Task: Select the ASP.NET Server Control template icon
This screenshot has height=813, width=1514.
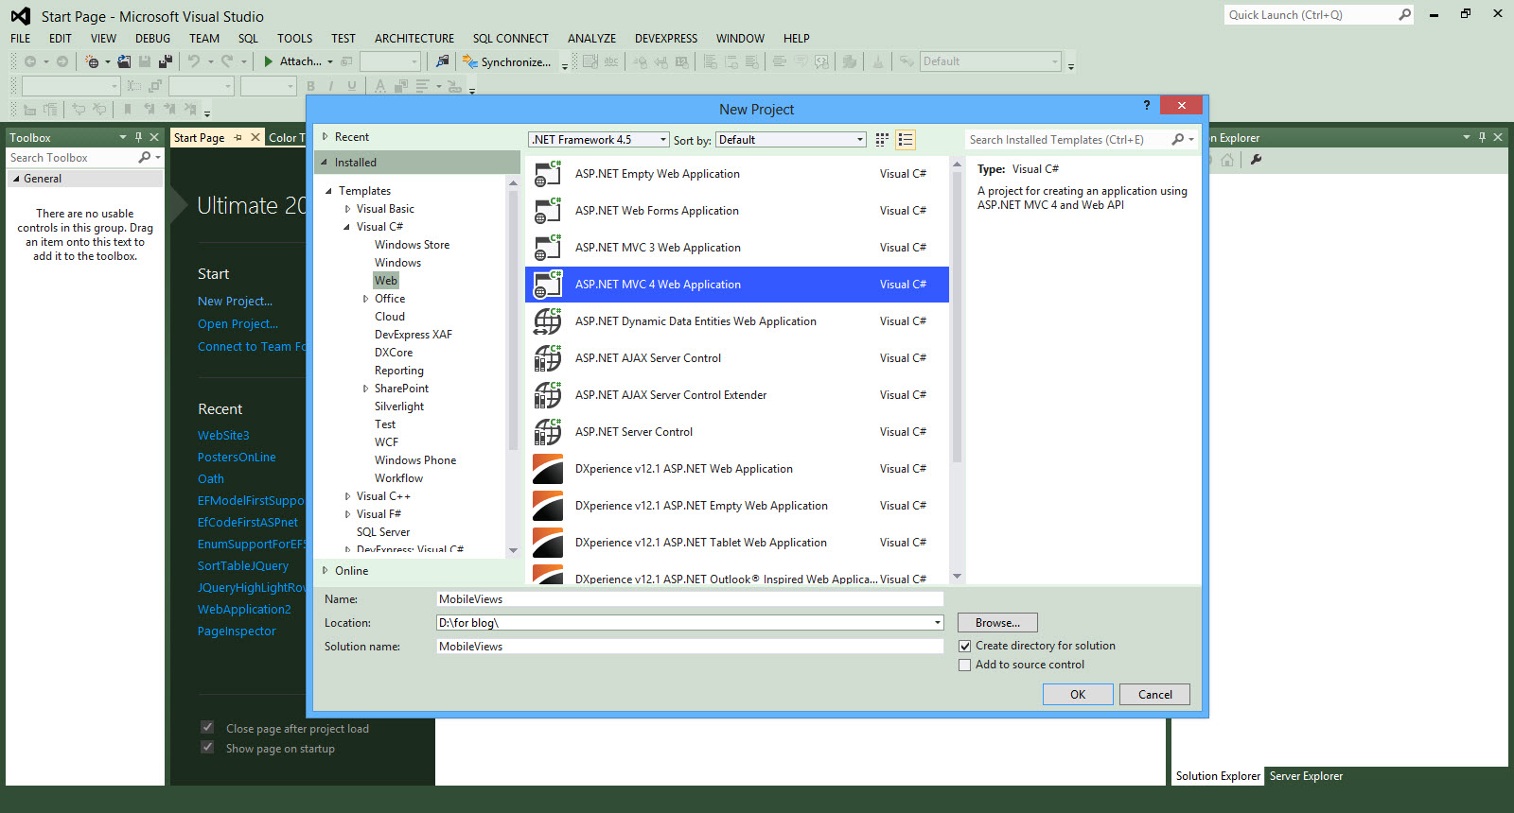Action: coord(548,432)
